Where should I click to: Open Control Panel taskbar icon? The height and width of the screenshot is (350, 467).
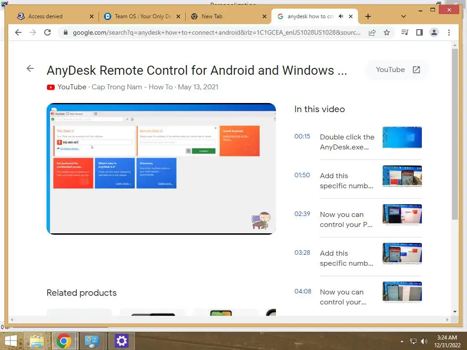click(x=92, y=341)
